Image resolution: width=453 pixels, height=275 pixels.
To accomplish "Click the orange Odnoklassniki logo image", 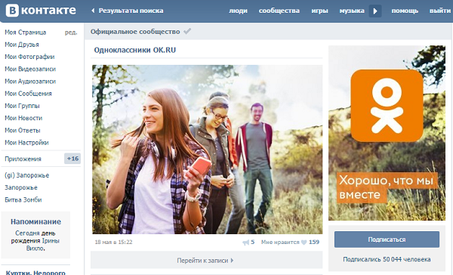I will point(387,106).
